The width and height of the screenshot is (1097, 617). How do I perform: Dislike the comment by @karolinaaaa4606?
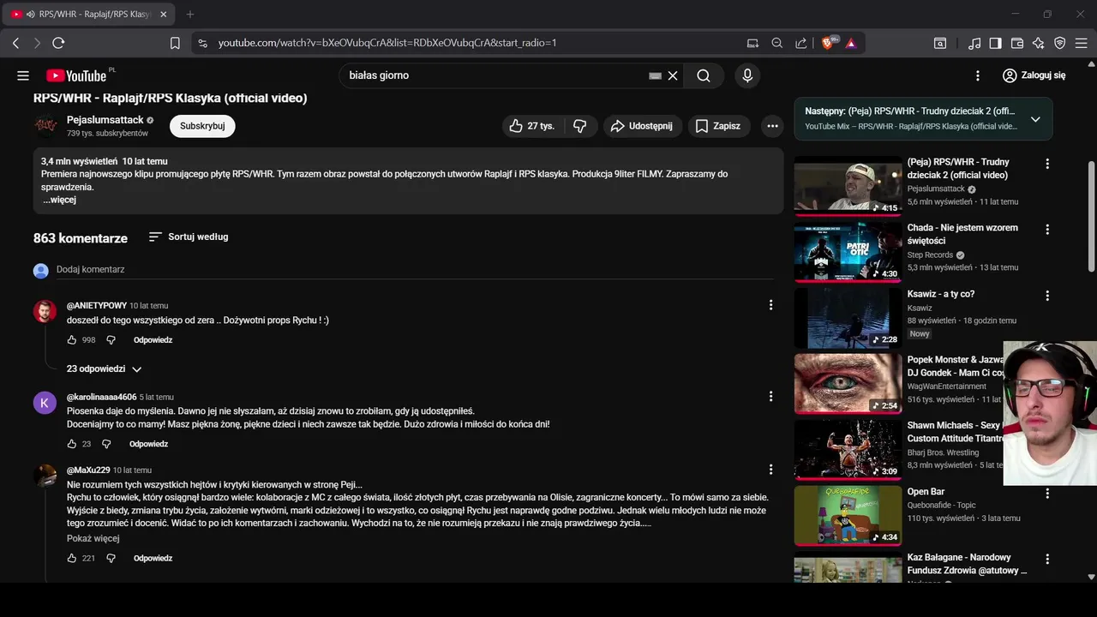pyautogui.click(x=106, y=444)
